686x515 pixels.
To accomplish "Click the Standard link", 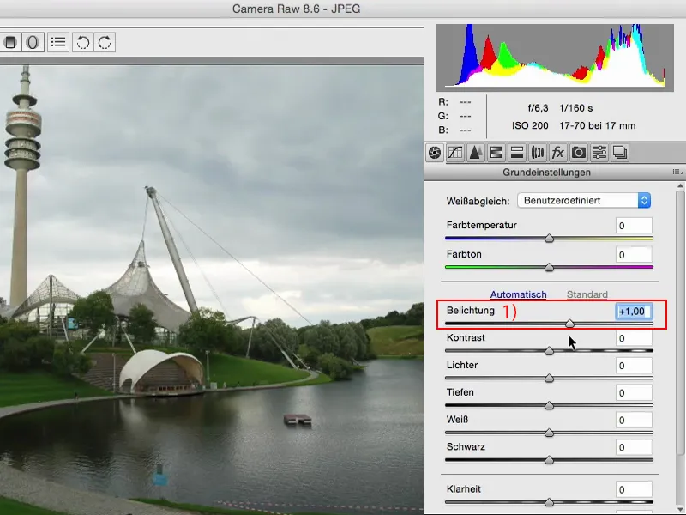I will 587,294.
